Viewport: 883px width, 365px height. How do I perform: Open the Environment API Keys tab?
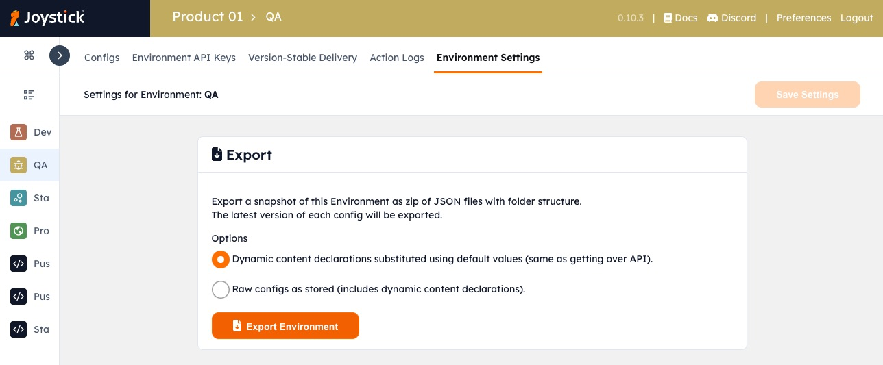click(184, 58)
